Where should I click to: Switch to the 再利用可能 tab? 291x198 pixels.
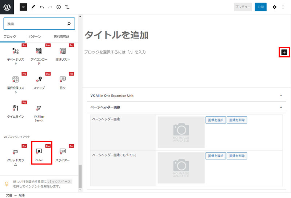(x=61, y=37)
